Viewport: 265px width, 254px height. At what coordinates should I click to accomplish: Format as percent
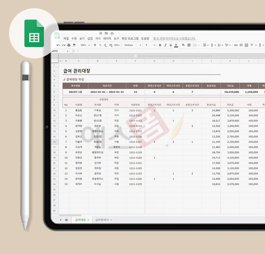[100, 45]
